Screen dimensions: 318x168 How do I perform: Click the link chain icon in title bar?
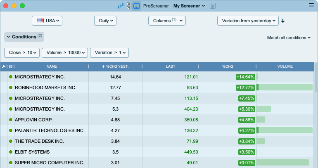point(128,6)
